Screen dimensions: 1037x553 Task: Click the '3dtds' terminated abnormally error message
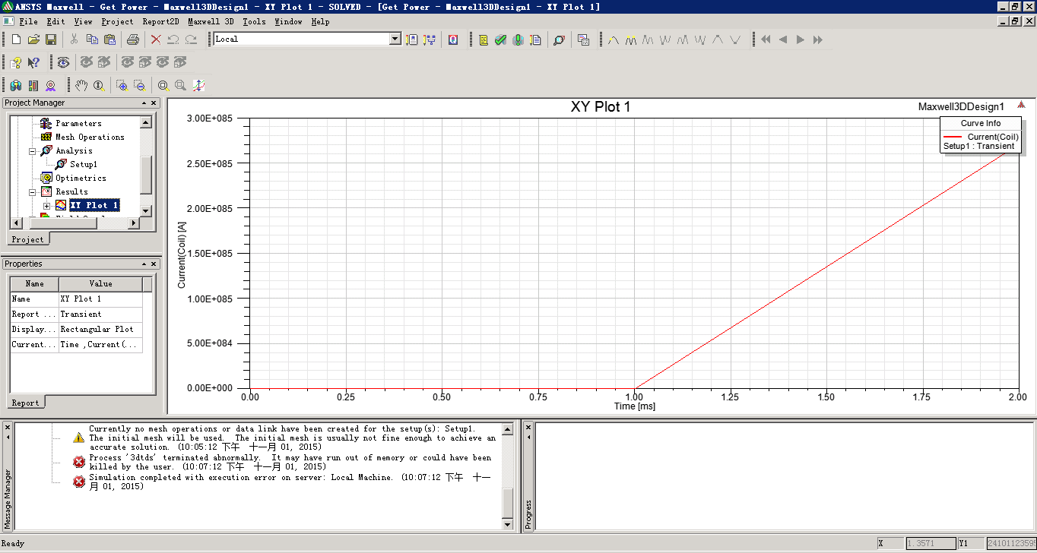click(x=290, y=462)
